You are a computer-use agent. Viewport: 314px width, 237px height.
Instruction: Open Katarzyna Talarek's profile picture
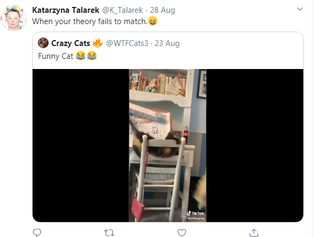pos(13,18)
